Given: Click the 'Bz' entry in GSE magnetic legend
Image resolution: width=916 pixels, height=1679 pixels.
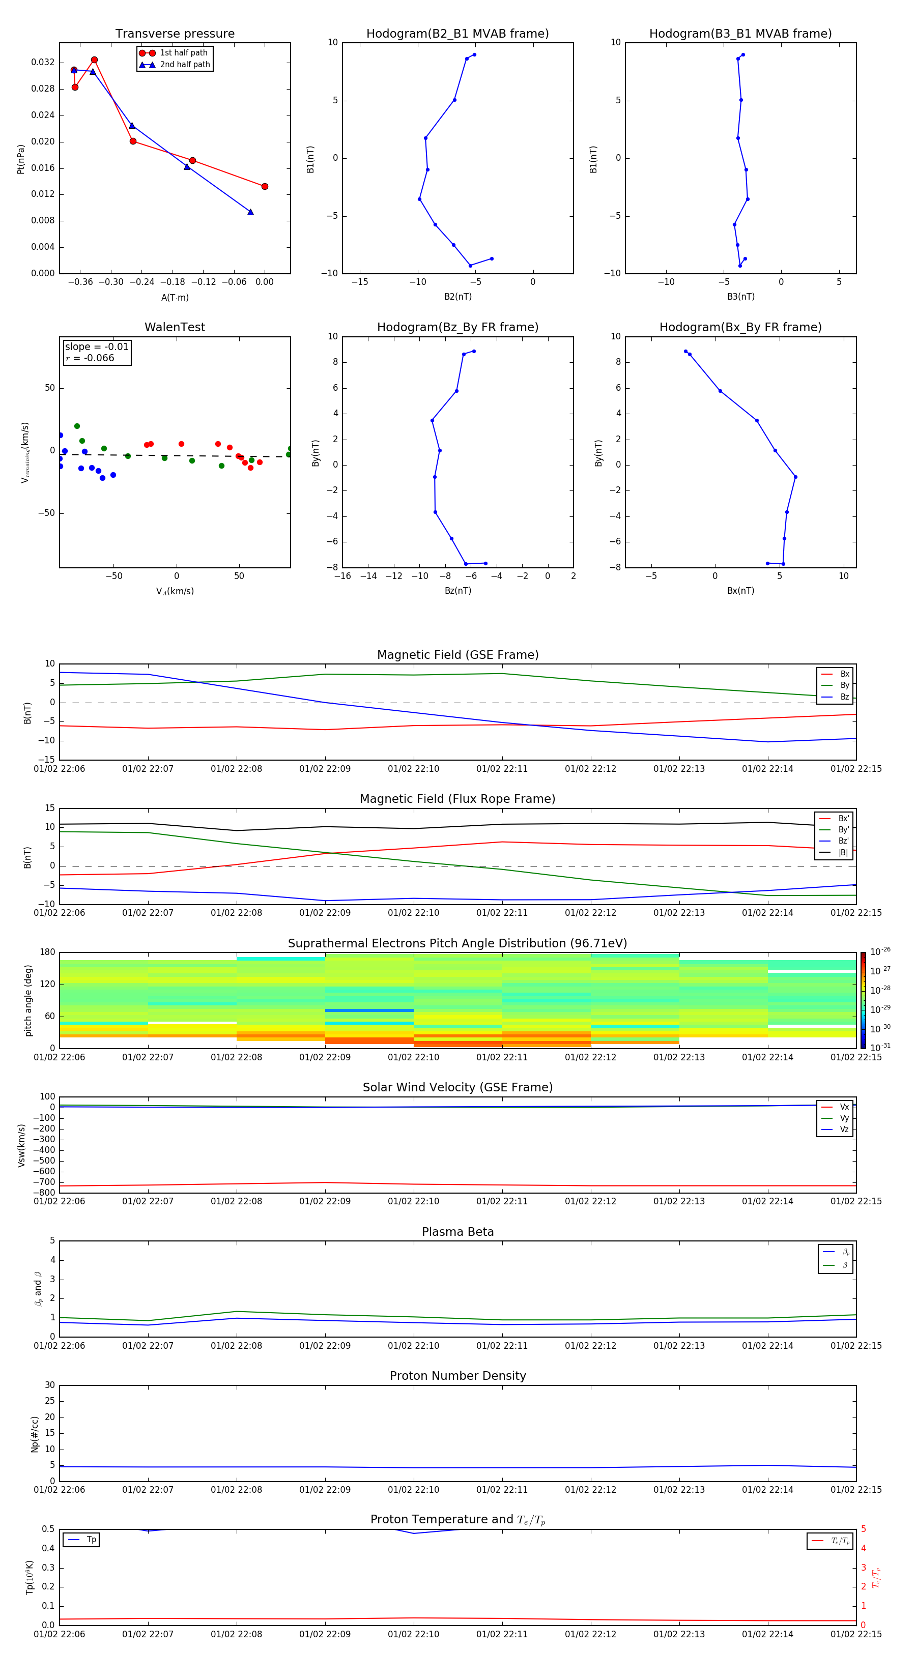Looking at the screenshot, I should tap(835, 697).
